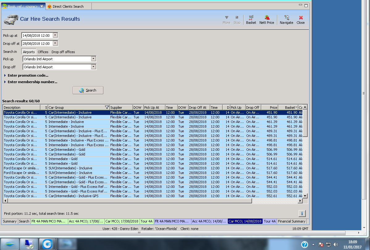
Task: Click the help question mark tray icon
Action: click(305, 244)
